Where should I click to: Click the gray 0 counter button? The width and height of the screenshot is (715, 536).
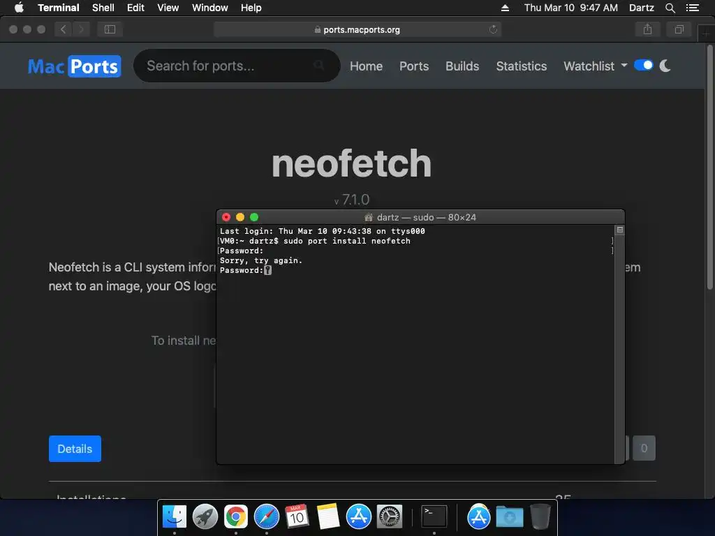click(644, 448)
